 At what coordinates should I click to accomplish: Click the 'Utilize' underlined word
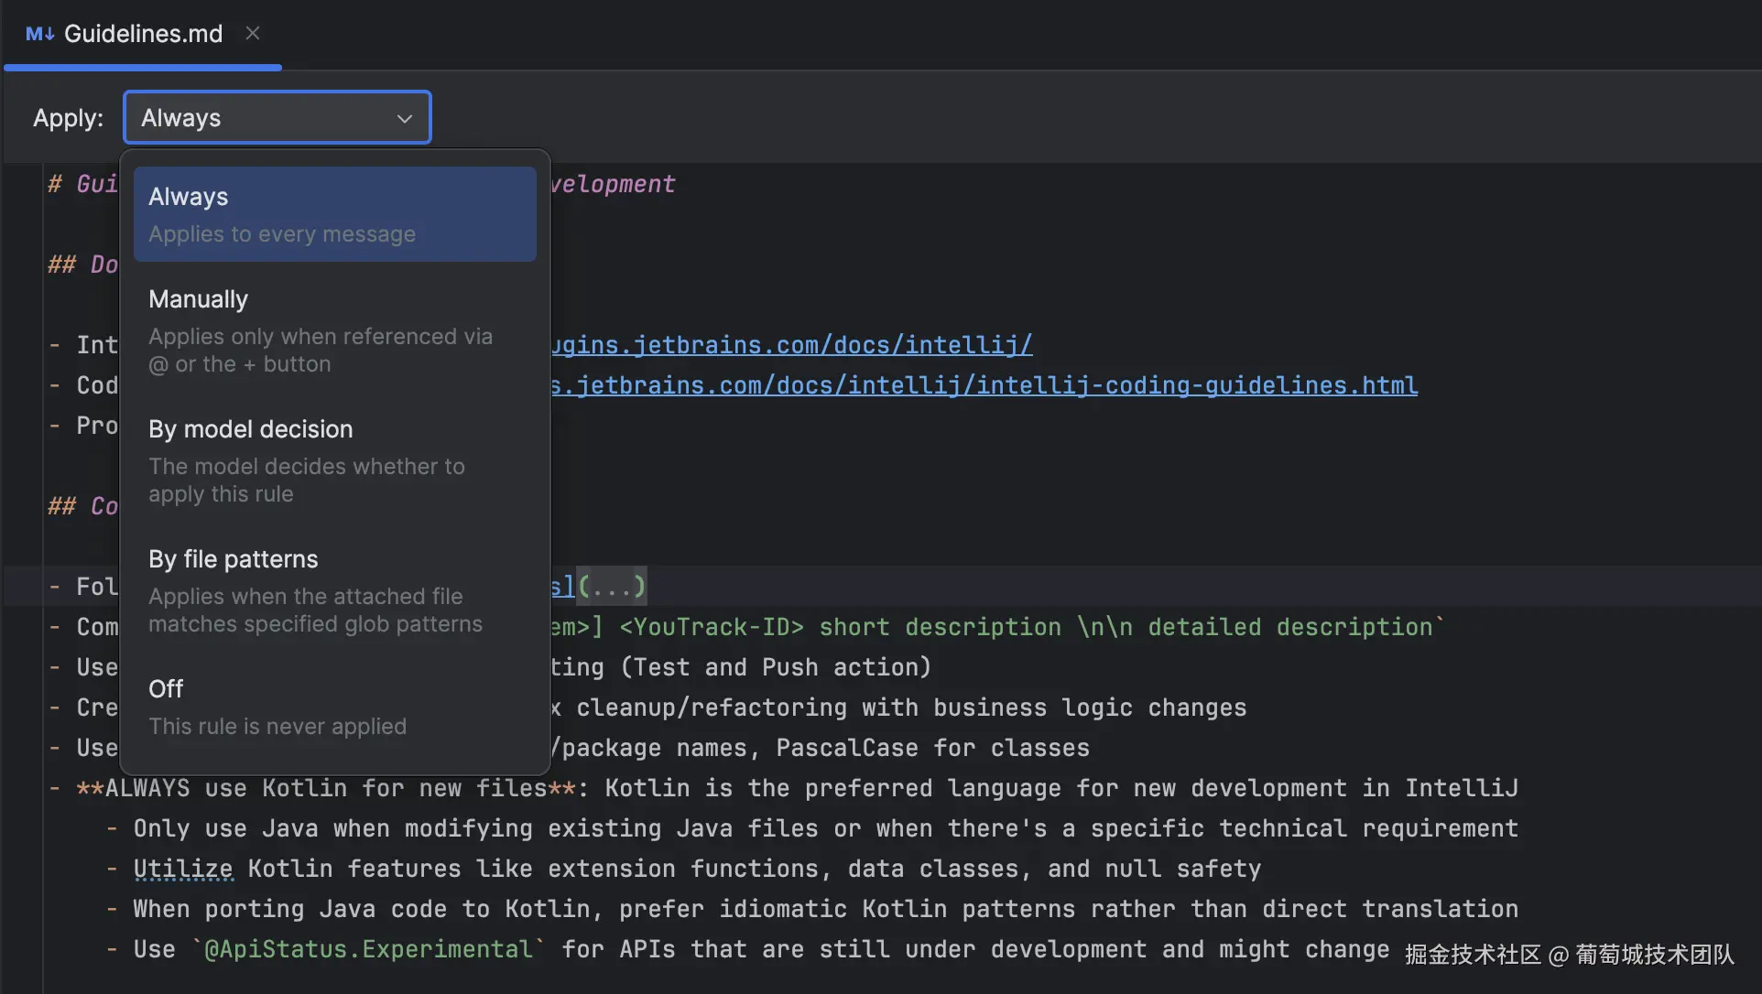(x=182, y=868)
